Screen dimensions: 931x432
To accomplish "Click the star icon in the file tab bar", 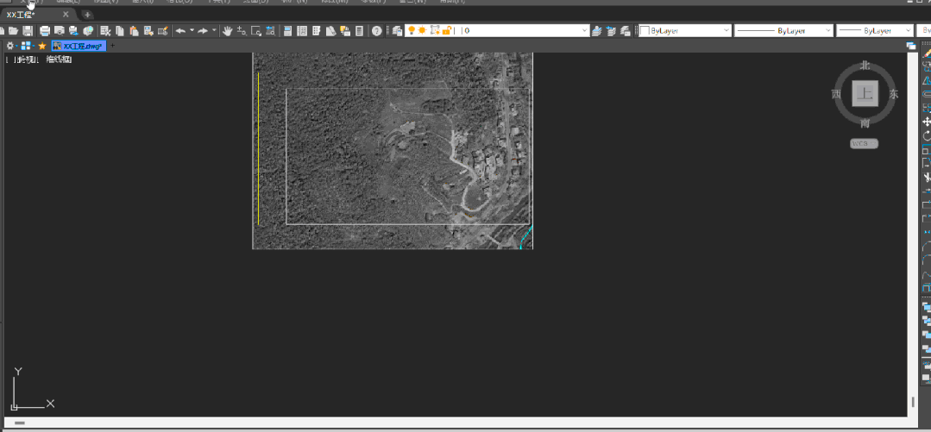I will pyautogui.click(x=42, y=46).
